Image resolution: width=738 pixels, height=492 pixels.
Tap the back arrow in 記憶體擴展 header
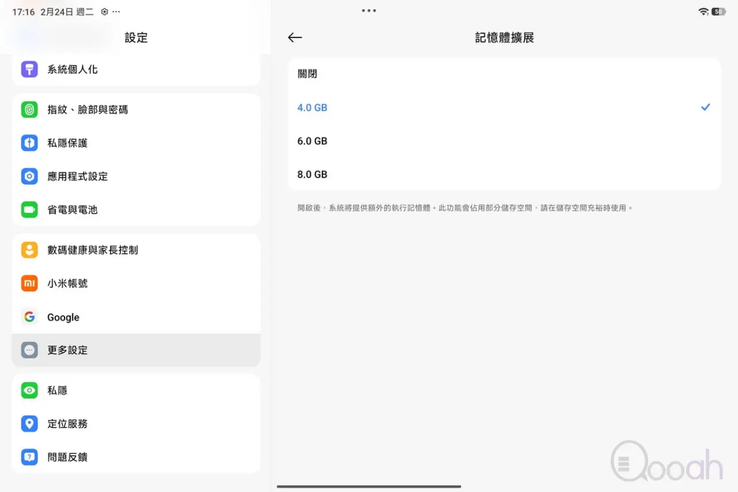[x=295, y=37]
